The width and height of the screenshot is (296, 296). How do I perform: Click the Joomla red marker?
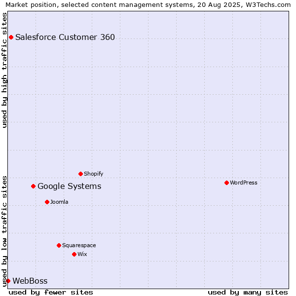[47, 202]
